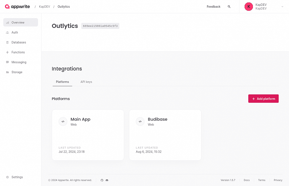Open the Feedback link
Viewport: 289px width, 186px height.
pyautogui.click(x=214, y=7)
